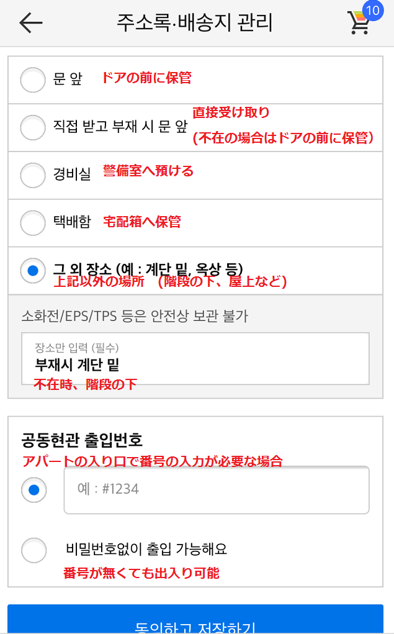Click the 예 : #1234 entry code field
Screen dimensions: 394x634
(x=217, y=490)
